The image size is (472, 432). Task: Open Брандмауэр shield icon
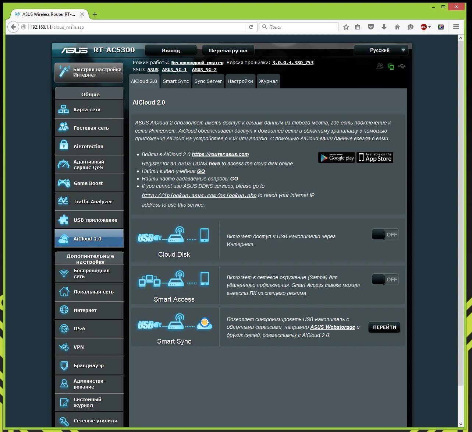(x=64, y=365)
